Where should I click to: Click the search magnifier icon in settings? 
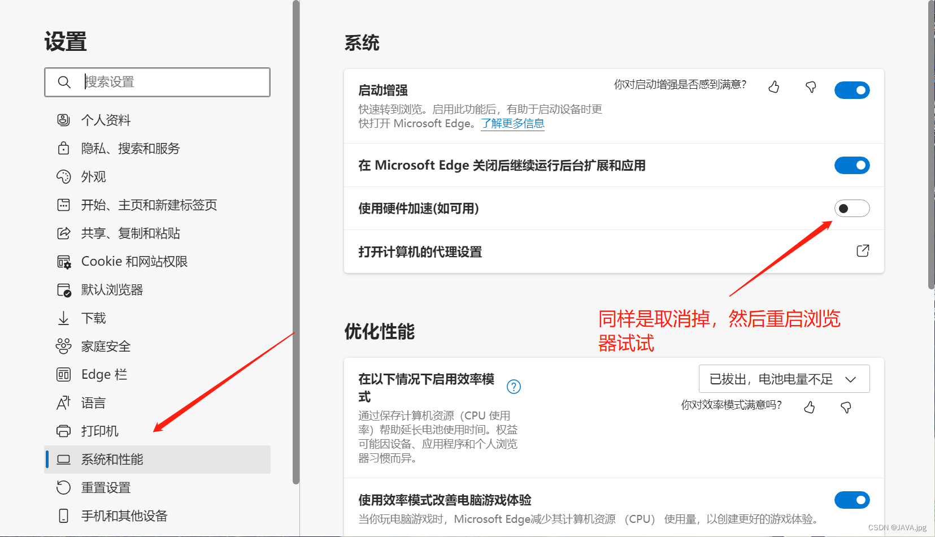64,82
